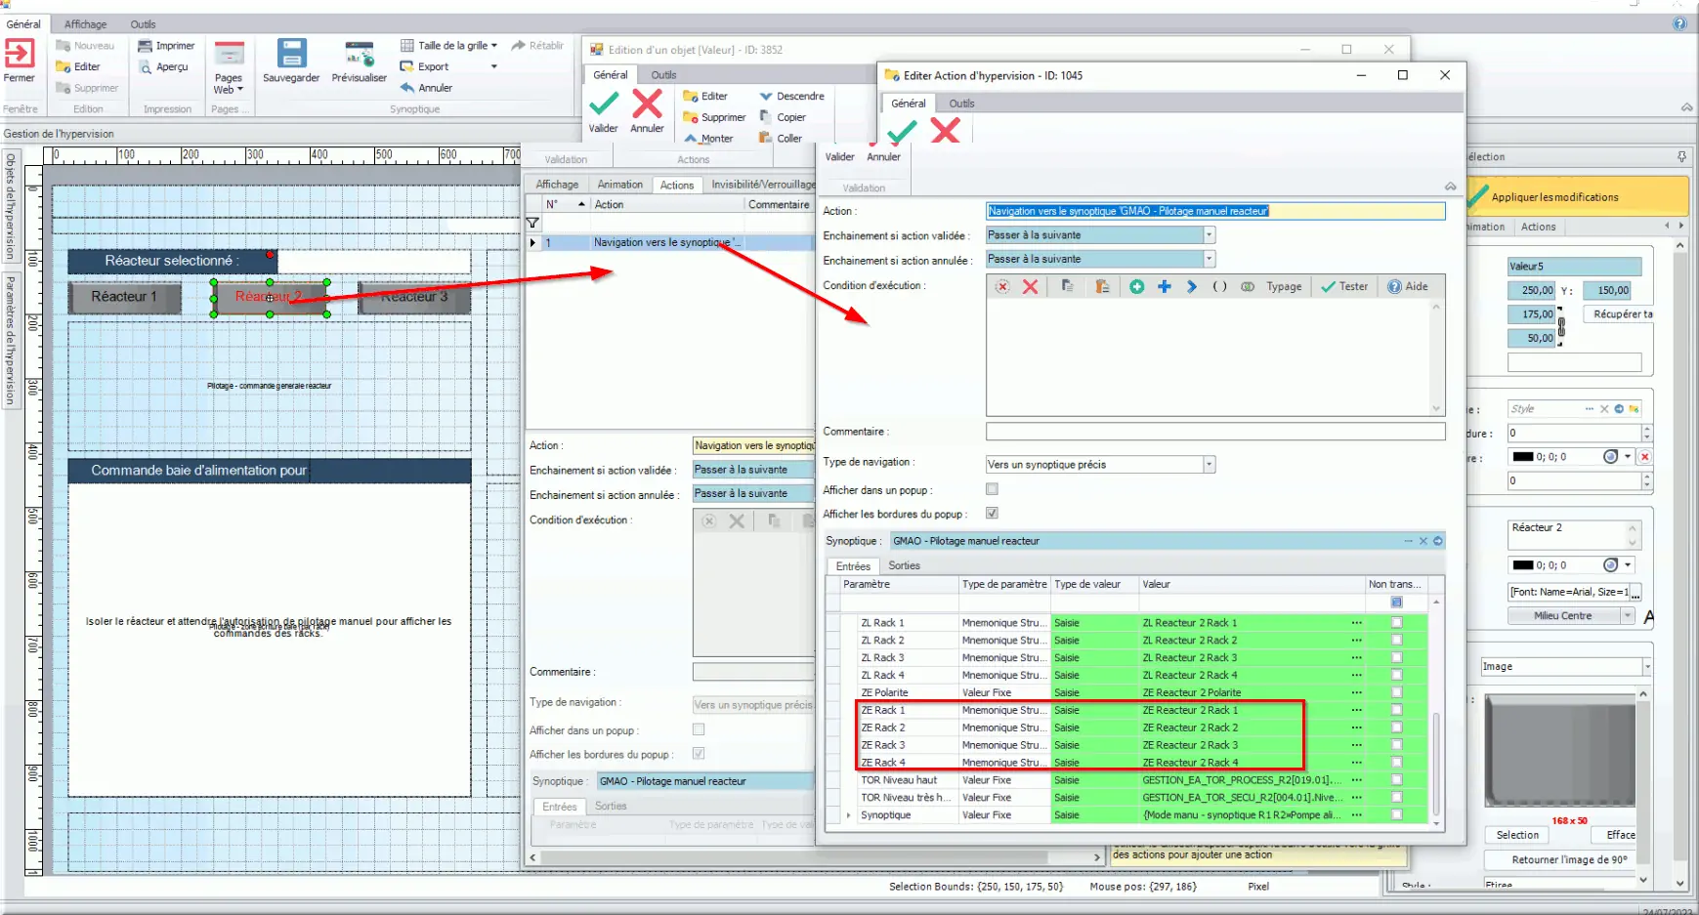Tick Non trans checkbox for ZL Rack 1
This screenshot has height=915, width=1699.
pos(1396,622)
